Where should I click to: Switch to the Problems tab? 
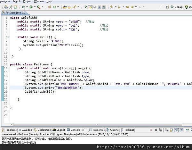[x=11, y=130]
